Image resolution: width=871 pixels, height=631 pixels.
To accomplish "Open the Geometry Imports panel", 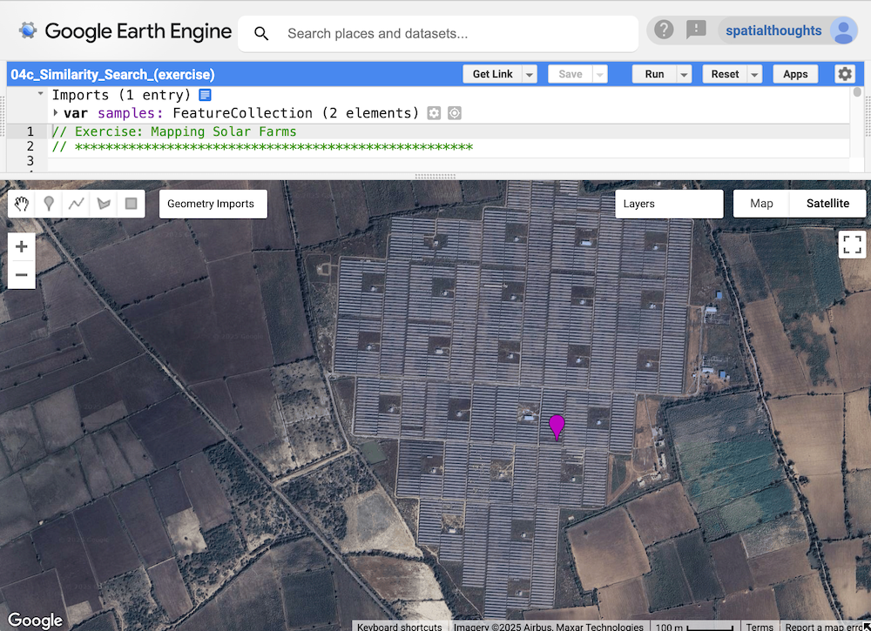I will tap(212, 204).
